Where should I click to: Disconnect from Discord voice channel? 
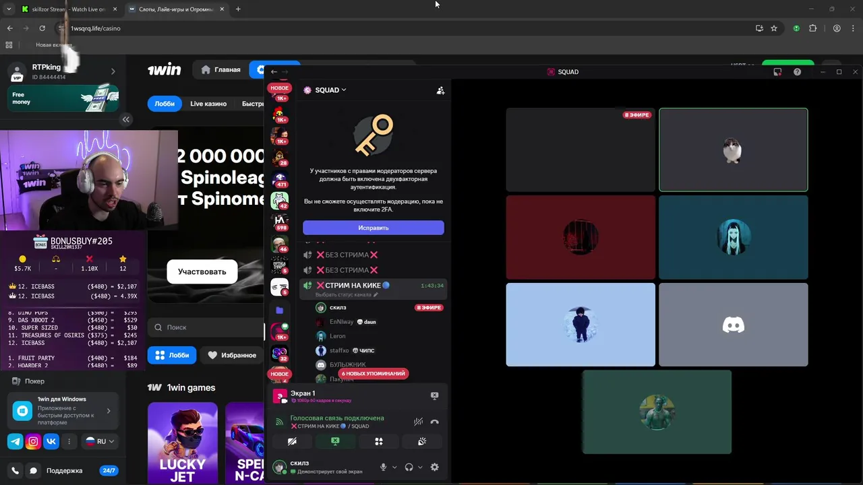point(434,422)
